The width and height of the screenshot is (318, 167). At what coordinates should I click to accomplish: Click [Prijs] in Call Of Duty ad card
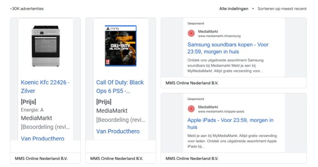tap(104, 102)
